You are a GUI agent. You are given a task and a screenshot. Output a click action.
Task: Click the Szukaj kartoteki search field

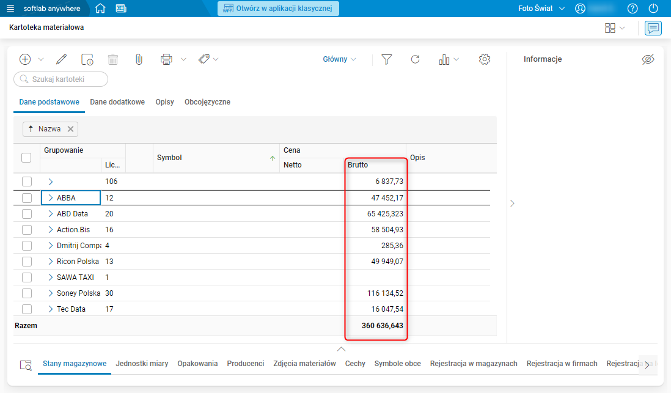point(61,79)
